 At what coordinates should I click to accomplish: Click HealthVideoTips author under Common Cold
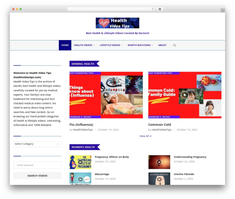(x=162, y=130)
